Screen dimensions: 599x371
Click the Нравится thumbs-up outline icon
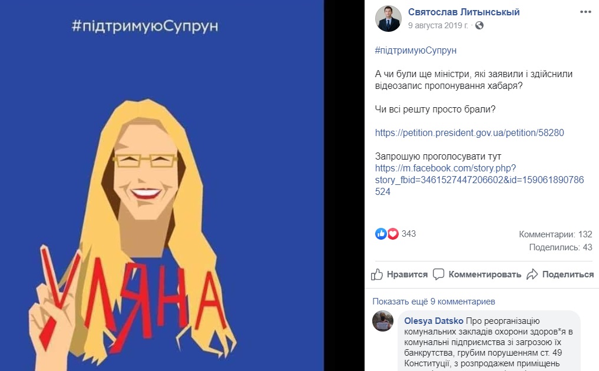coord(377,274)
